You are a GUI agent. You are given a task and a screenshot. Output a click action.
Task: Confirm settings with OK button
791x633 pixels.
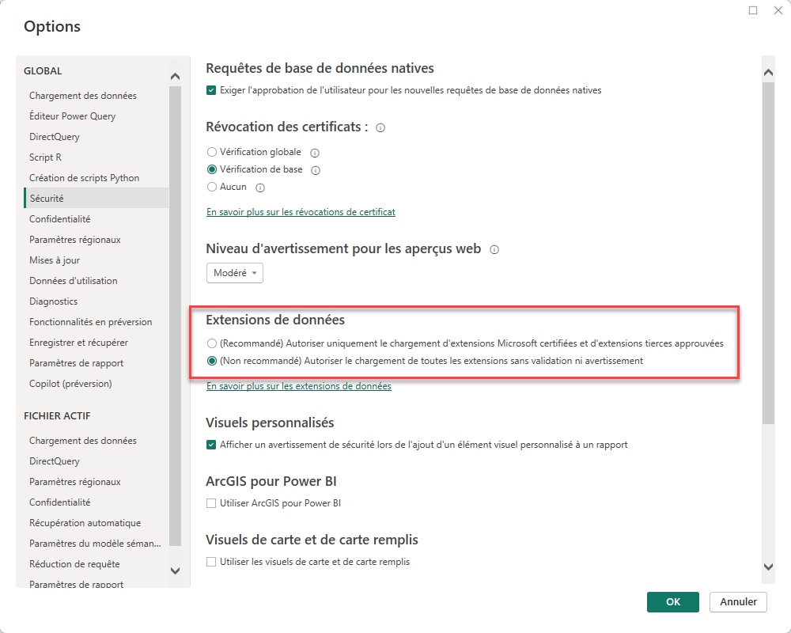point(673,601)
